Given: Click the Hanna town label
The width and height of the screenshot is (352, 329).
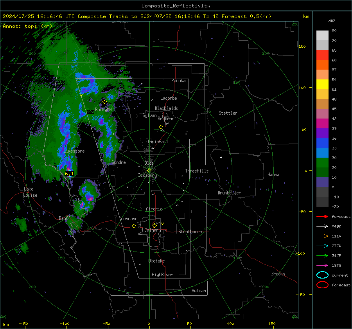Looking at the screenshot, I should point(273,174).
